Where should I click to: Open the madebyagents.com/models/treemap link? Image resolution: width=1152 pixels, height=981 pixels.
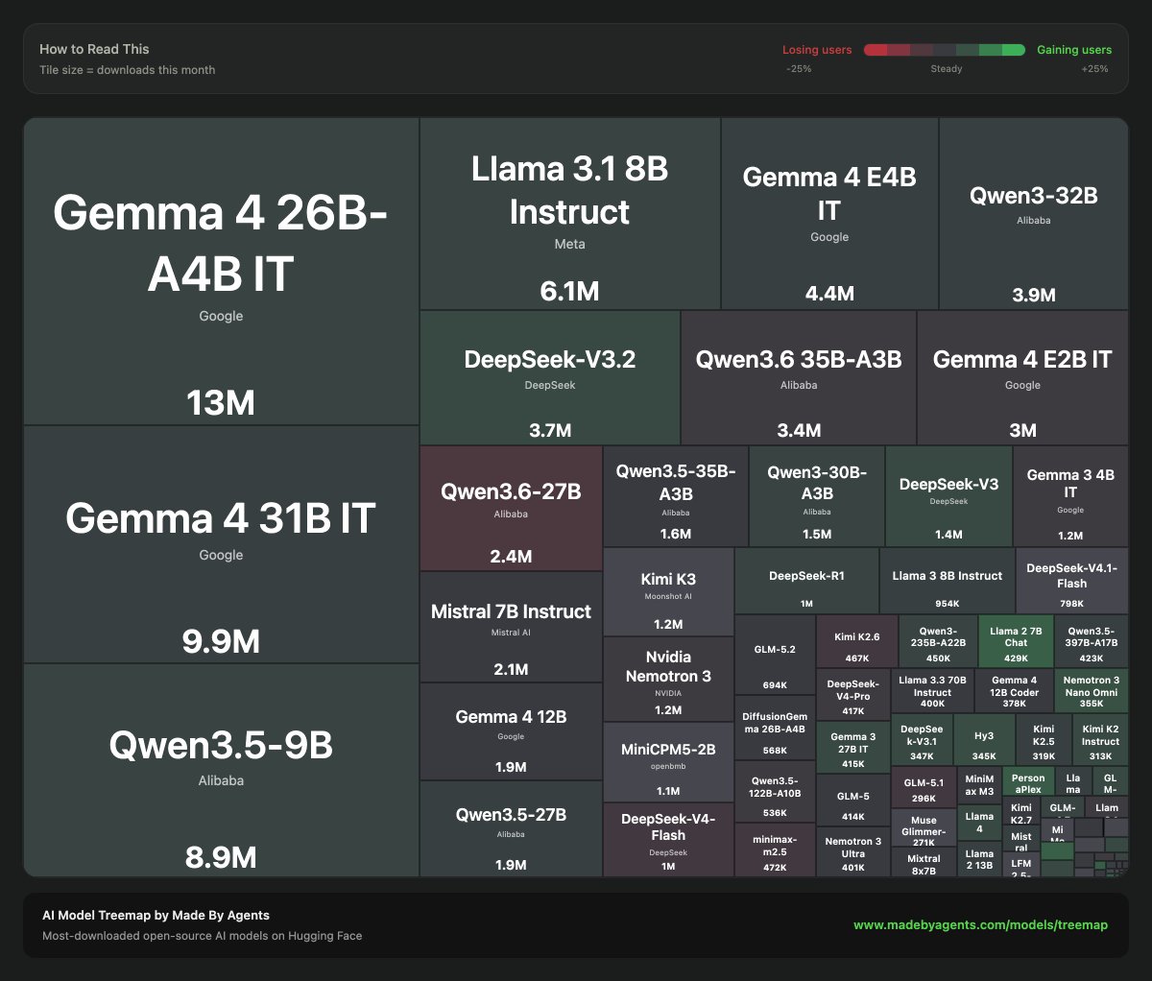(980, 925)
